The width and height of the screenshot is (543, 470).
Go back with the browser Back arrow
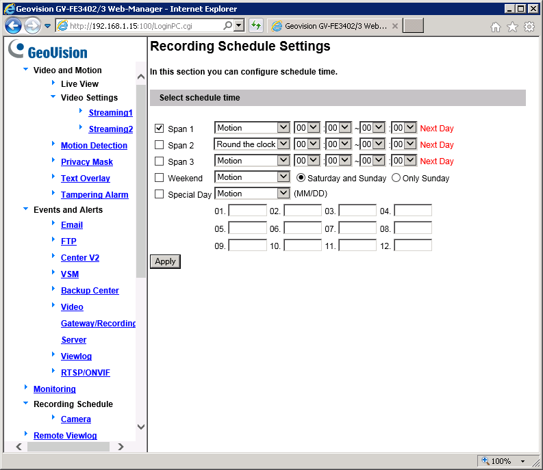pyautogui.click(x=14, y=25)
